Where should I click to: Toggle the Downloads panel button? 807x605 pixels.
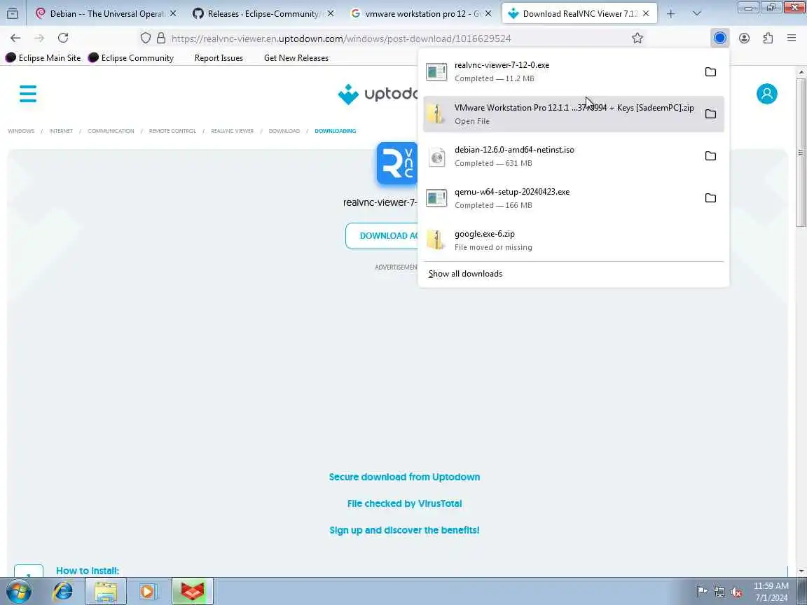[x=720, y=38]
